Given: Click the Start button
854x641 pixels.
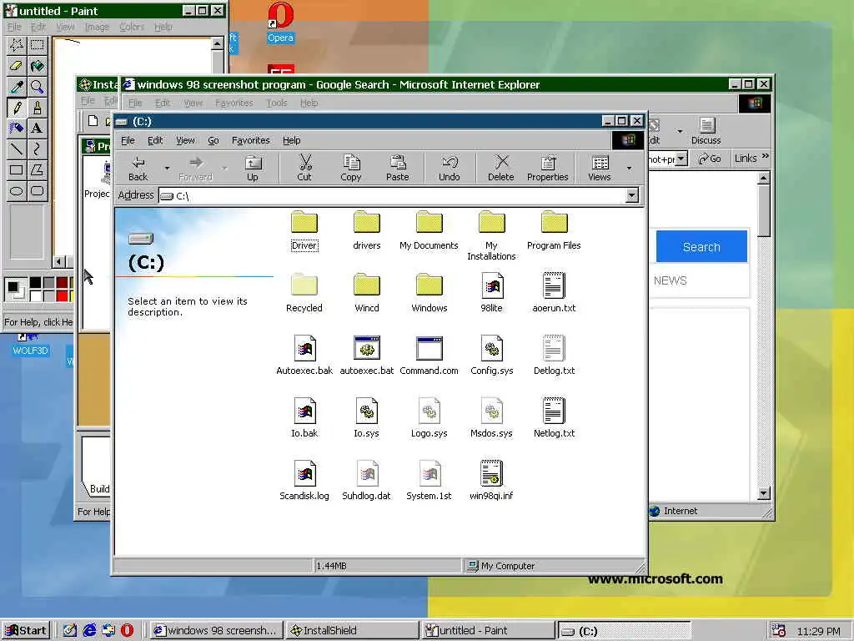Looking at the screenshot, I should point(26,631).
